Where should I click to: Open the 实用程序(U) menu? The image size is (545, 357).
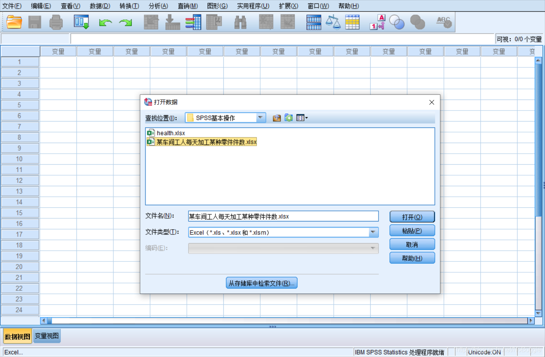point(253,6)
